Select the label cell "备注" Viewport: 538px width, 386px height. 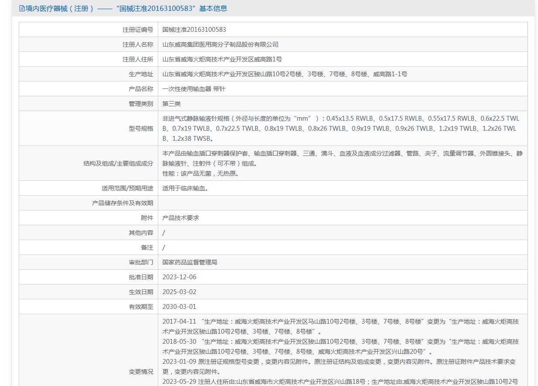[x=89, y=247]
